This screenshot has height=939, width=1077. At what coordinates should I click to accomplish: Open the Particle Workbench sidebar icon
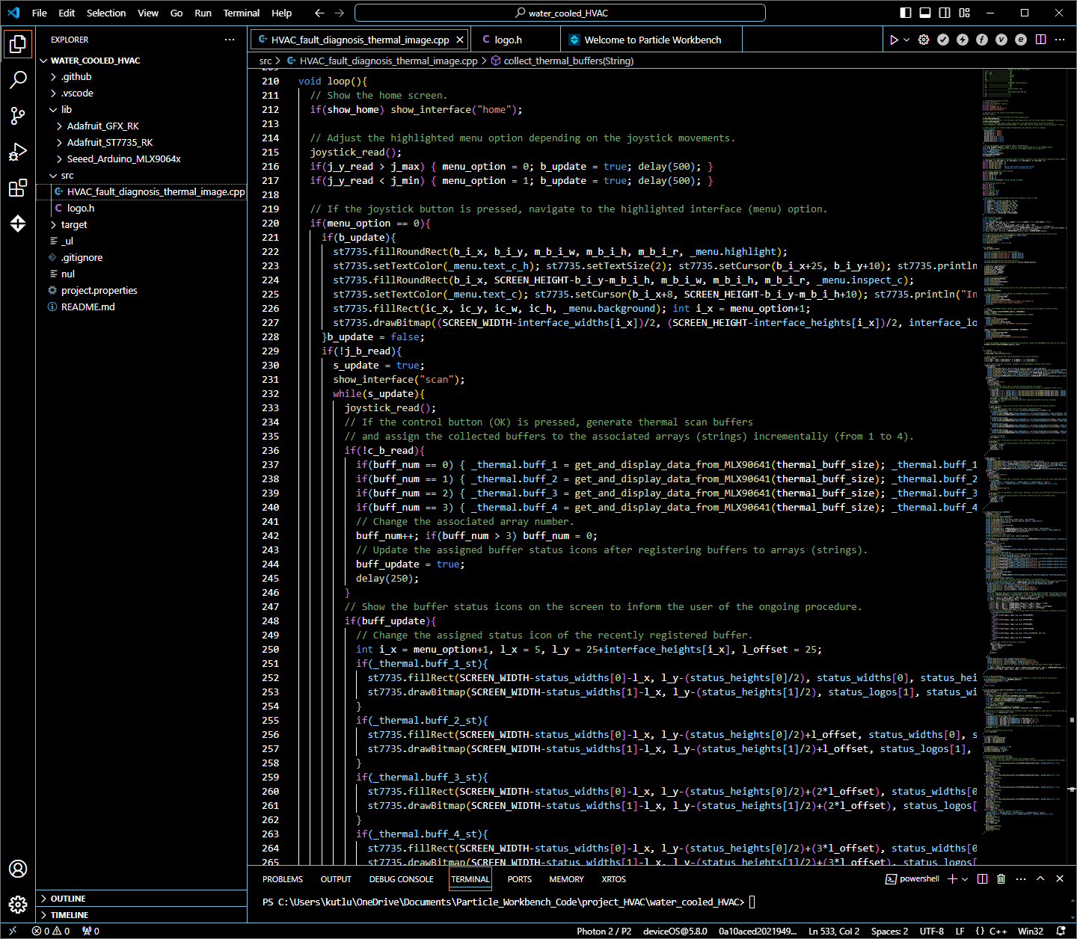[x=18, y=224]
